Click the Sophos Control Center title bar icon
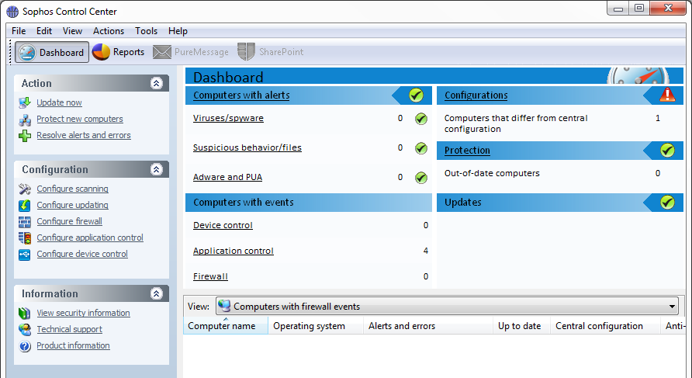The height and width of the screenshot is (378, 692). (12, 12)
